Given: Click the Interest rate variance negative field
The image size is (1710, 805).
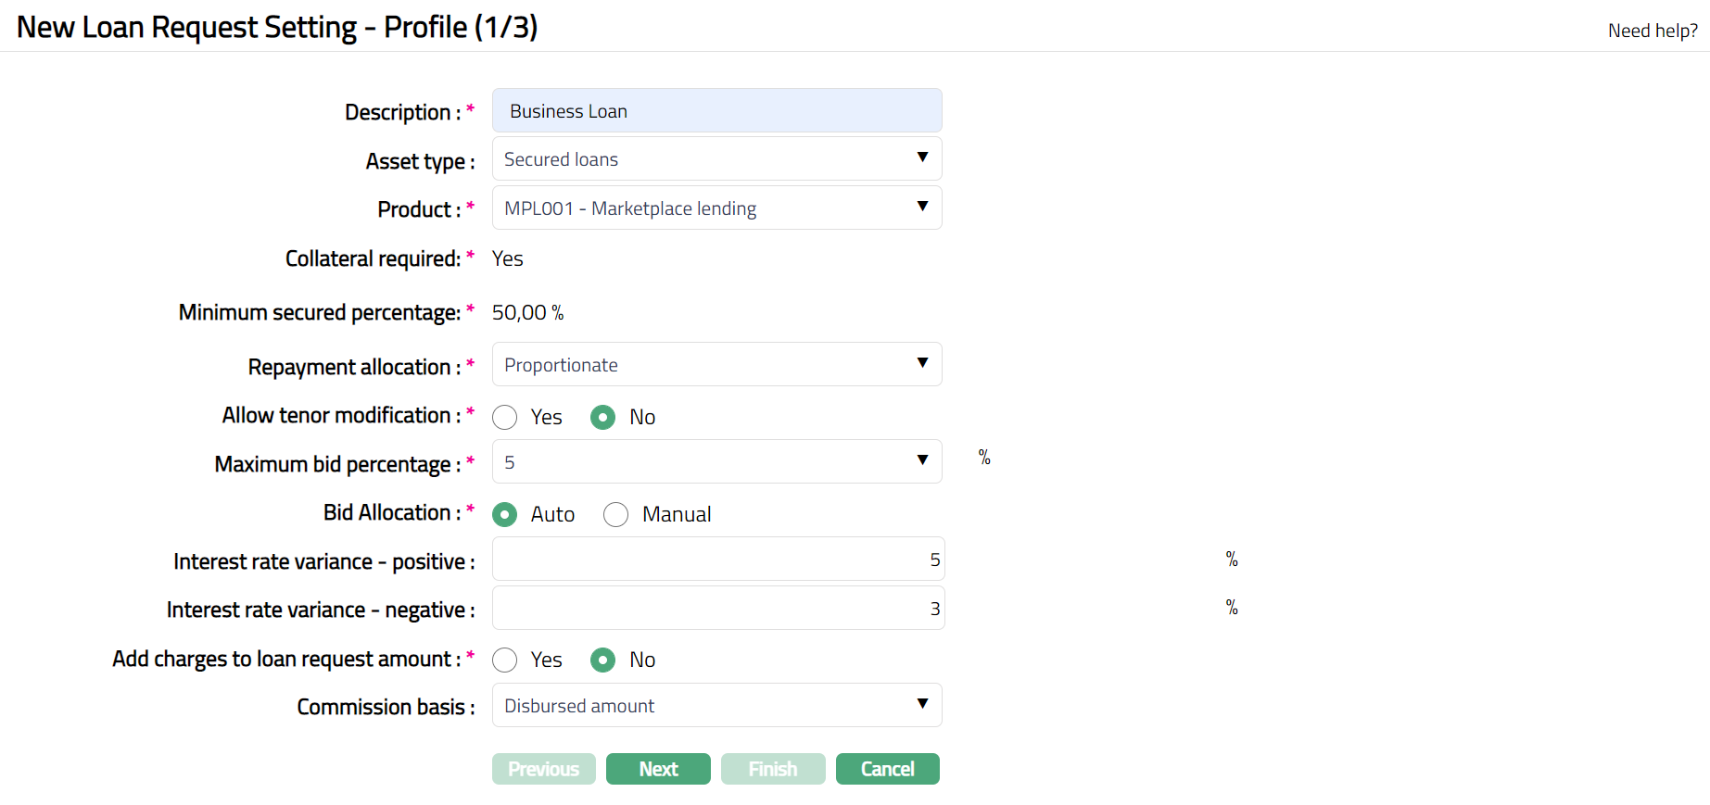Looking at the screenshot, I should [717, 609].
